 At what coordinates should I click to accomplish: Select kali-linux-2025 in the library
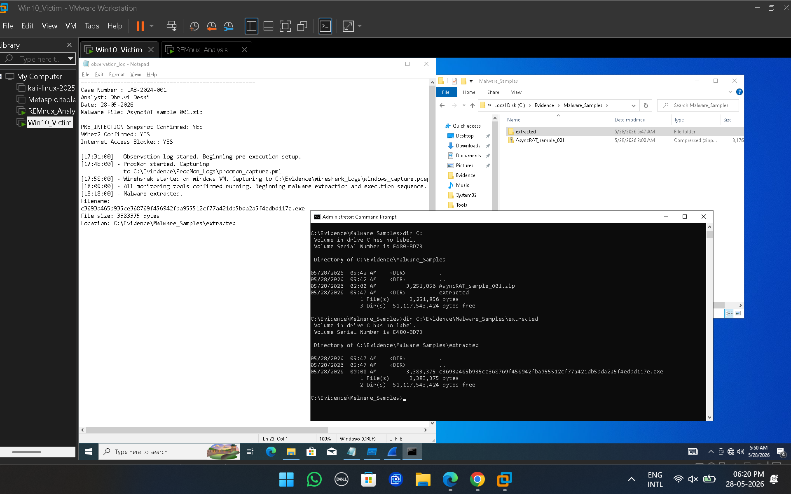click(x=51, y=88)
